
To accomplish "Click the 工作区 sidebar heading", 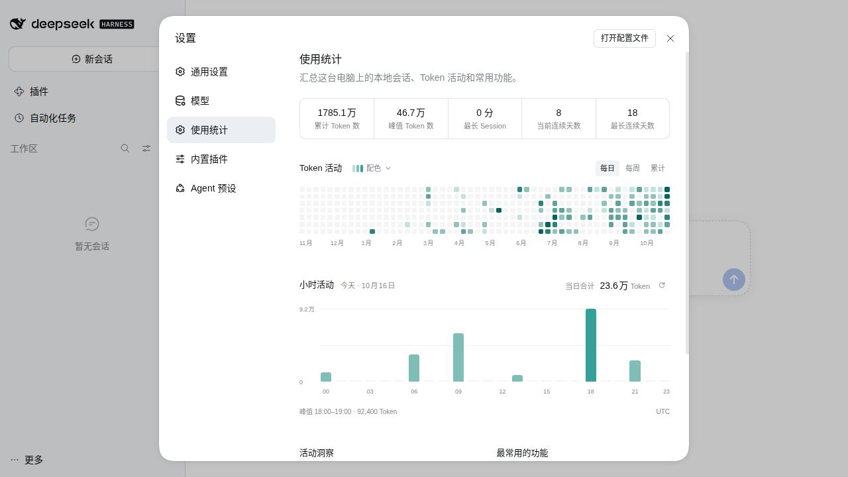I will pos(24,148).
